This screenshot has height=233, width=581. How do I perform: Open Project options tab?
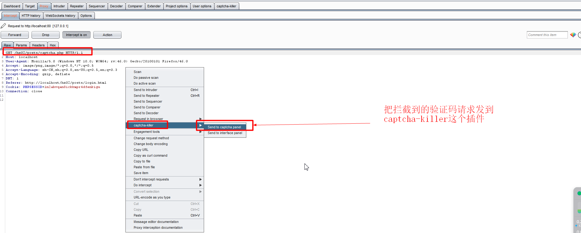click(x=177, y=6)
